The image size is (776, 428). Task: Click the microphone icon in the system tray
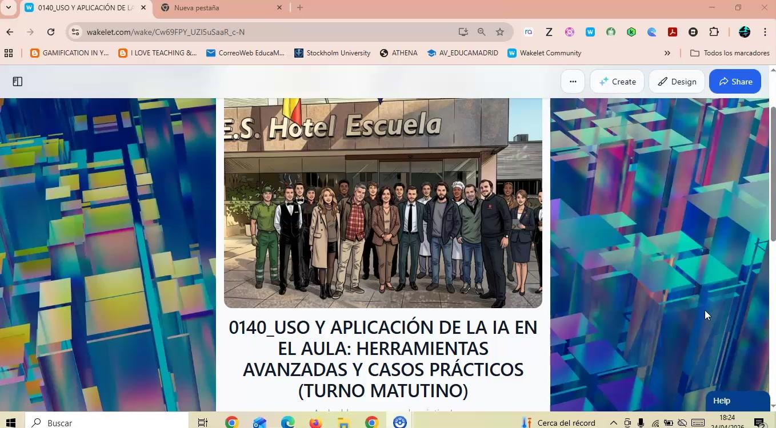641,423
